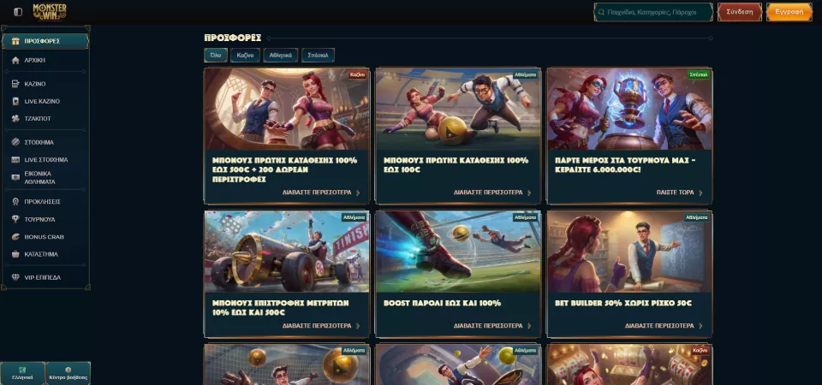Open the Τουρνουά trophy icon
The image size is (822, 385).
[15, 220]
